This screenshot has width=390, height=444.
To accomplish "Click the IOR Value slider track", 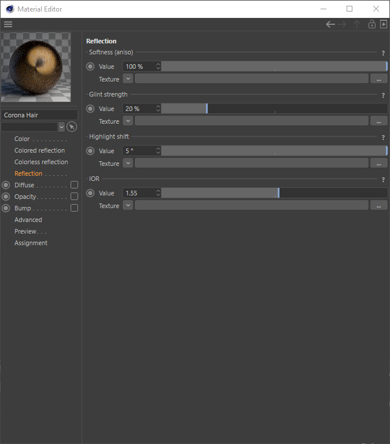I will tap(274, 193).
